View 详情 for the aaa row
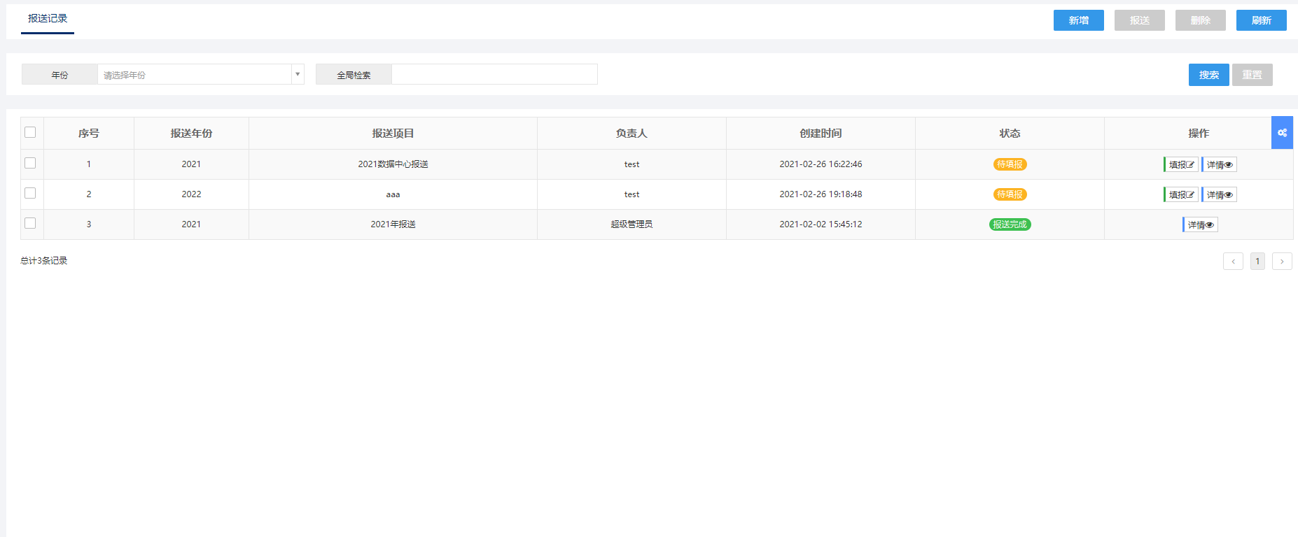Screen dimensions: 1298x537 click(1220, 194)
